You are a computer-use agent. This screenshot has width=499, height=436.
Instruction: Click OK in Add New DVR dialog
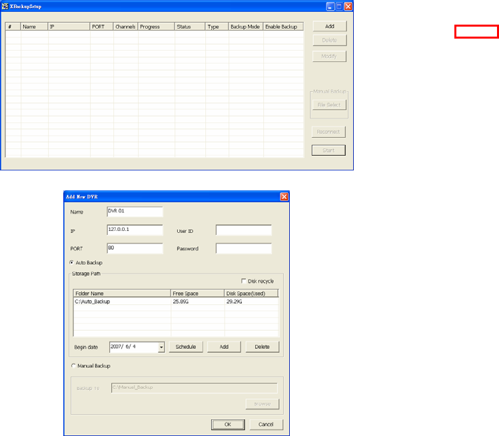[x=228, y=425]
